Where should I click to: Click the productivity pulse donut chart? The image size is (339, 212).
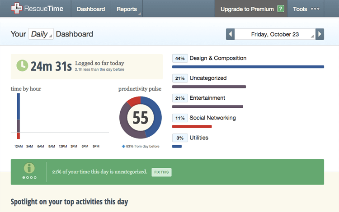[x=140, y=118]
